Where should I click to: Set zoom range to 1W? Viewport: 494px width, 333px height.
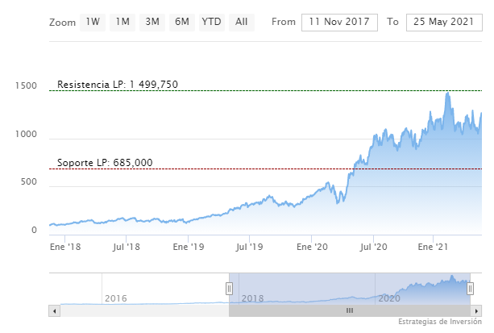point(93,22)
